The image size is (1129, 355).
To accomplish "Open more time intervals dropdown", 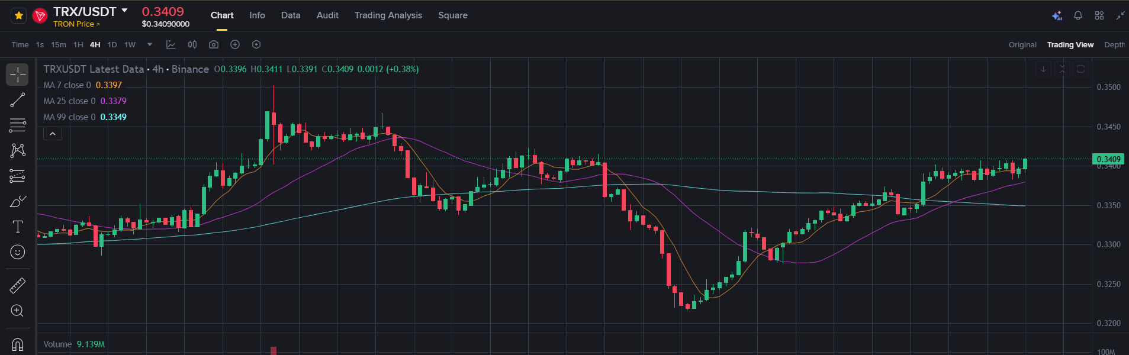I will 150,44.
